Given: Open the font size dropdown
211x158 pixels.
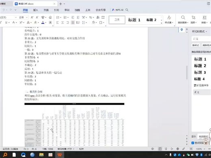Looking at the screenshot, I should [27, 17].
